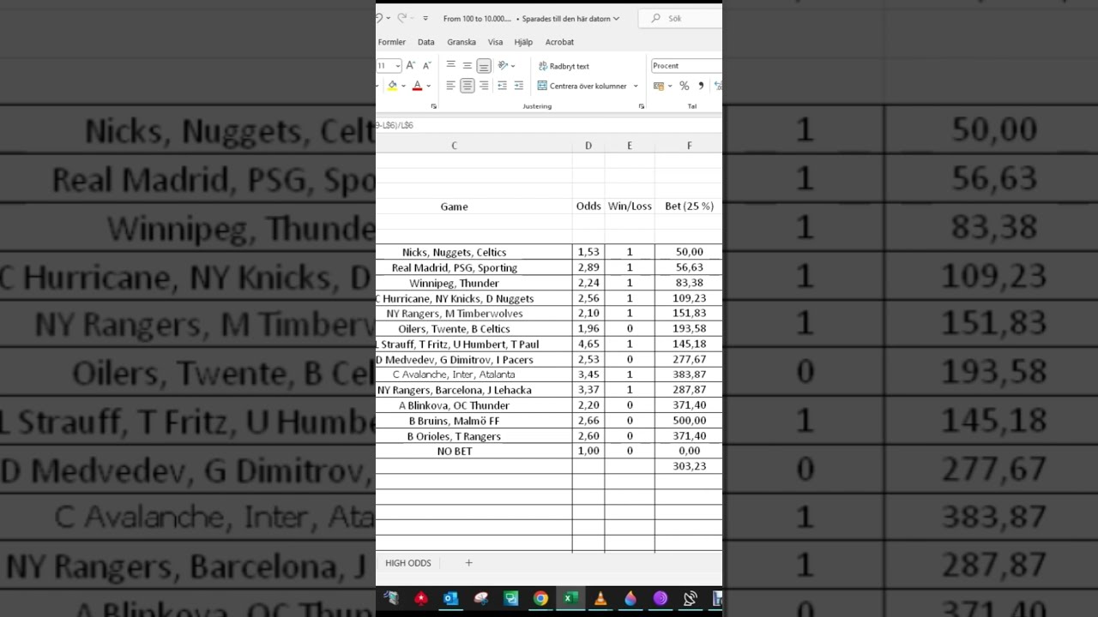Open VLC from the taskbar
This screenshot has height=617, width=1098.
(600, 599)
